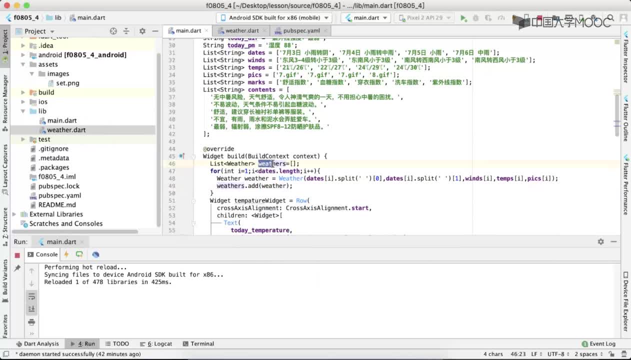This screenshot has width=631, height=360.
Task: Open the Dart Analysis tool tab
Action: (x=37, y=343)
